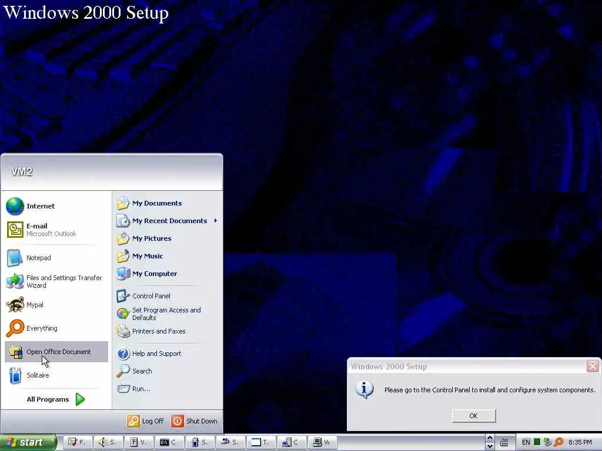The height and width of the screenshot is (451, 602).
Task: Start Files and Settings Transfer Wizard
Action: coord(56,281)
